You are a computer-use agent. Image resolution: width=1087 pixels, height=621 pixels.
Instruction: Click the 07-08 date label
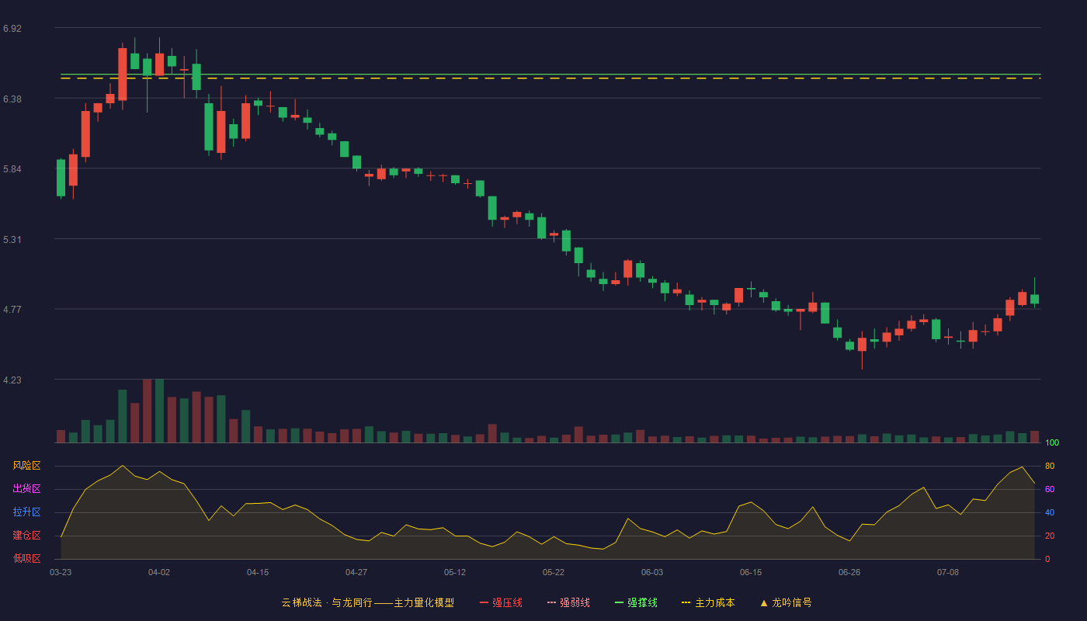[948, 572]
